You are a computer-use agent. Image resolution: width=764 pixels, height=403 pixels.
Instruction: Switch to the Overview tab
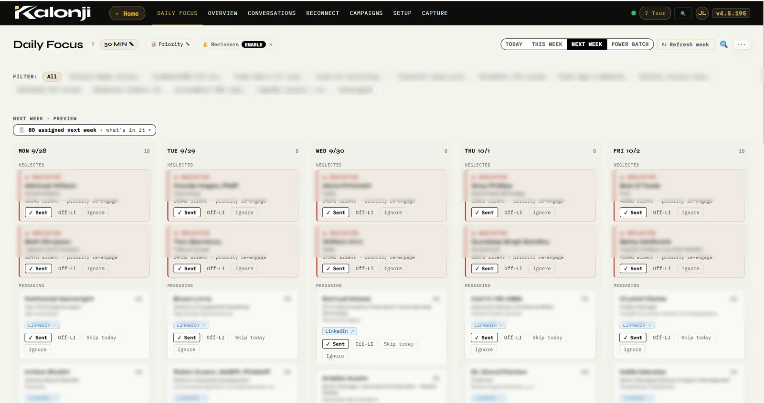tap(223, 13)
